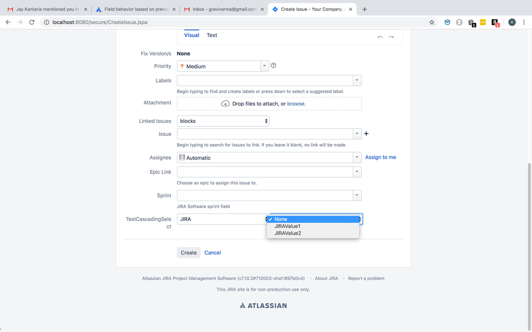Open the Labels dropdown arrow
This screenshot has height=332, width=532.
pos(357,80)
